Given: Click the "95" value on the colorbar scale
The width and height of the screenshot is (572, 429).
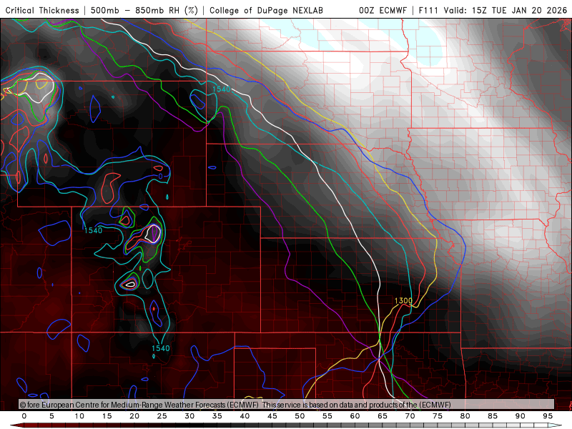Looking at the screenshot, I should (x=548, y=416).
